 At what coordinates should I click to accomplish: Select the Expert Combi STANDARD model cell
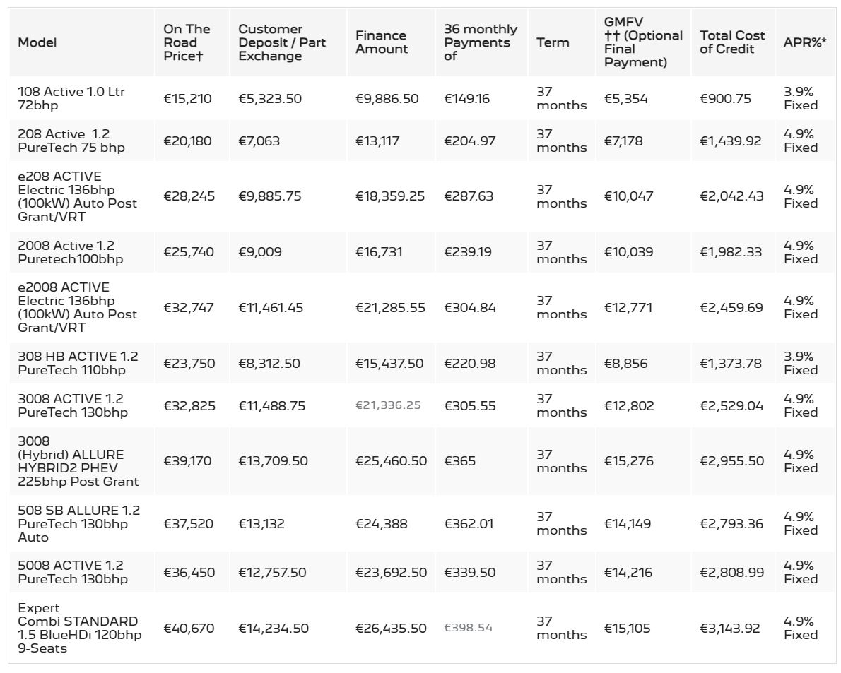tap(79, 628)
